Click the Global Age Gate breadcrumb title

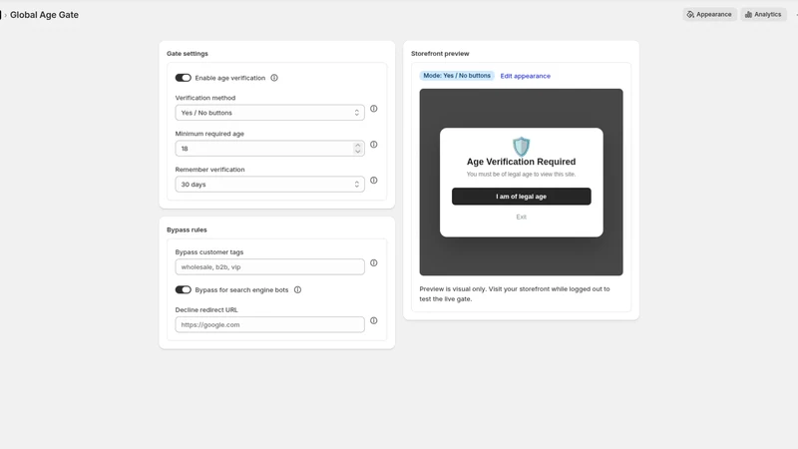coord(44,15)
